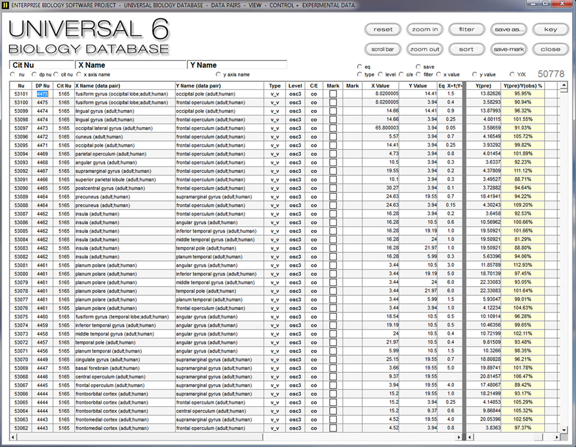Screen dimensions: 576x447
Task: Tick the Mark checkbox for row 53062
Action: click(x=333, y=428)
